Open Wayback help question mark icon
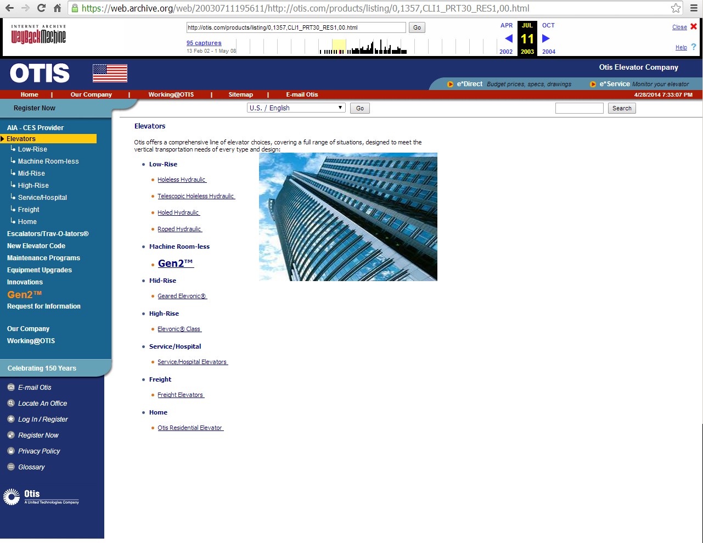Image resolution: width=703 pixels, height=543 pixels. (x=694, y=47)
